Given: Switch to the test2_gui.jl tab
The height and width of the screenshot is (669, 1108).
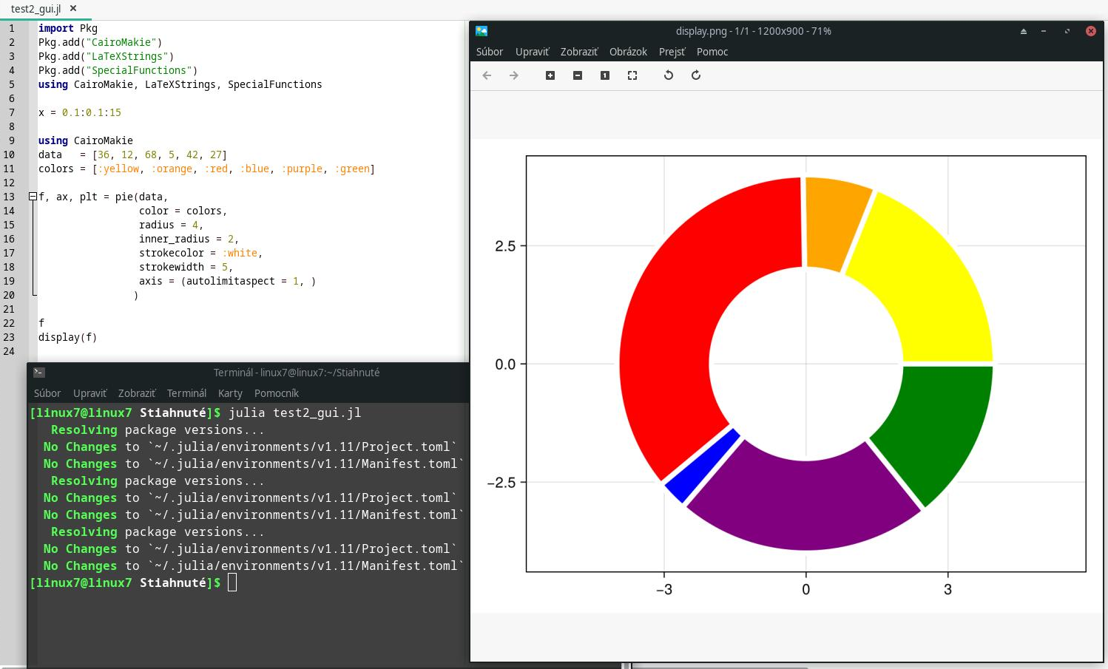Looking at the screenshot, I should click(36, 9).
